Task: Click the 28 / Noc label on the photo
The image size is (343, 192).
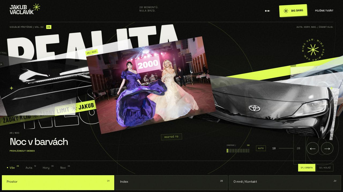Action: (91, 52)
